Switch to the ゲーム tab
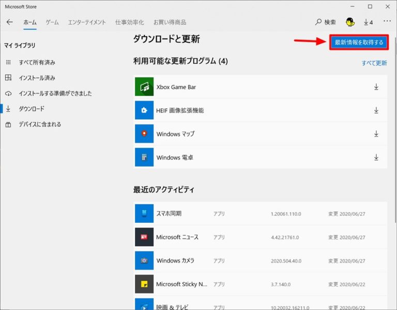Image resolution: width=397 pixels, height=310 pixels. (x=52, y=22)
